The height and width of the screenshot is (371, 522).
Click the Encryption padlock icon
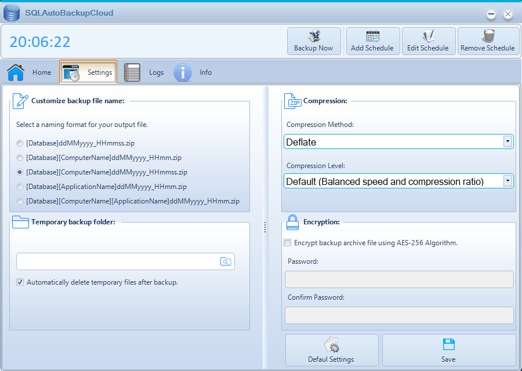point(293,222)
